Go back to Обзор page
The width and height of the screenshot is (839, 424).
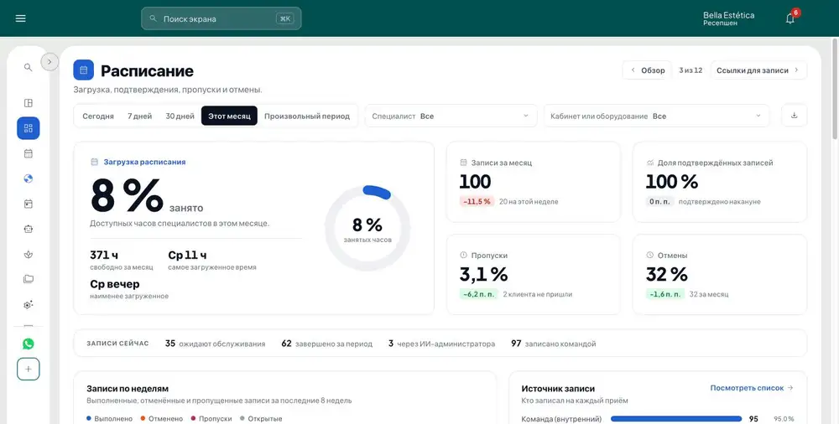pyautogui.click(x=647, y=70)
